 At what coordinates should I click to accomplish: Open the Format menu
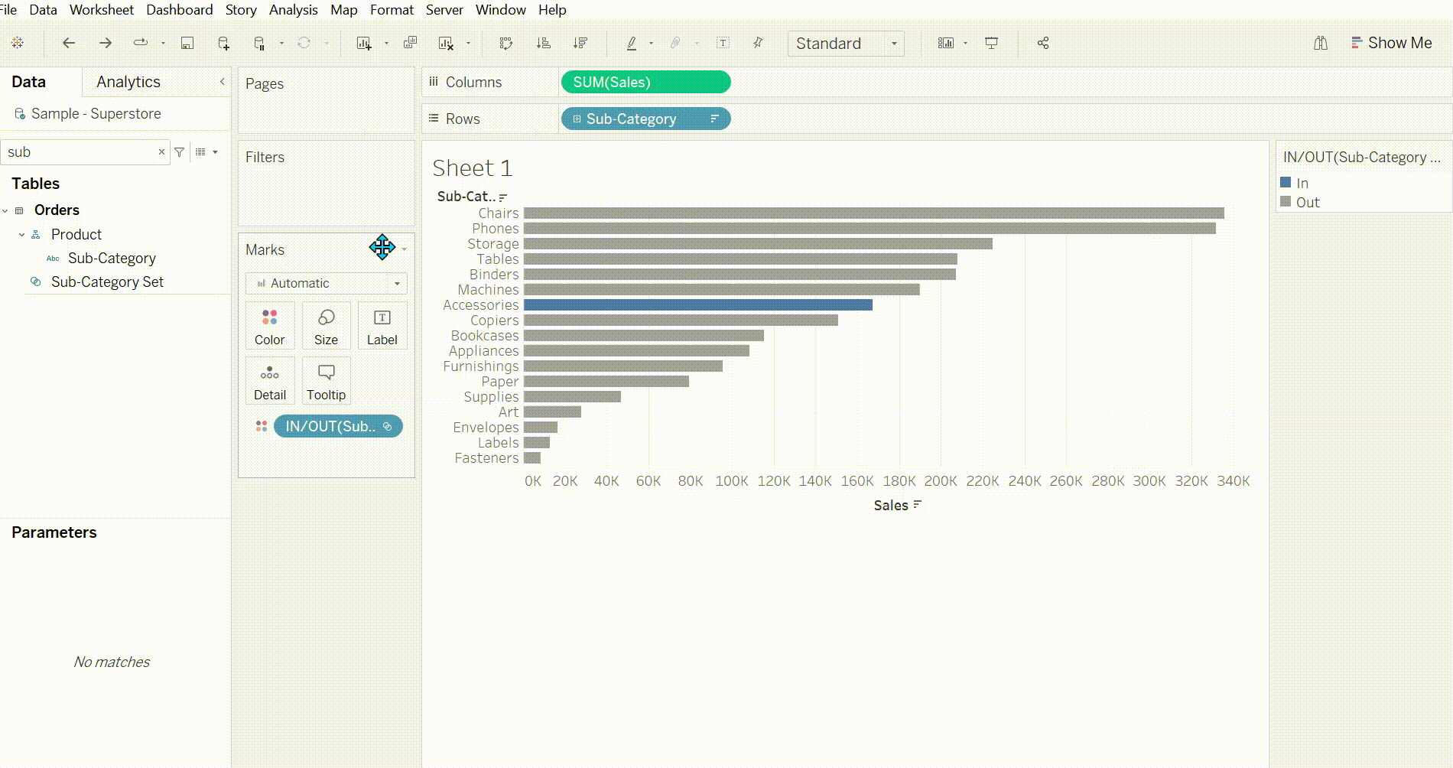[x=392, y=10]
